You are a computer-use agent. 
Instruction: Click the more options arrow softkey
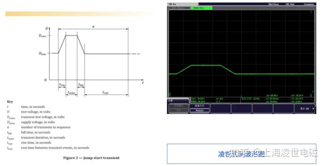(305, 109)
